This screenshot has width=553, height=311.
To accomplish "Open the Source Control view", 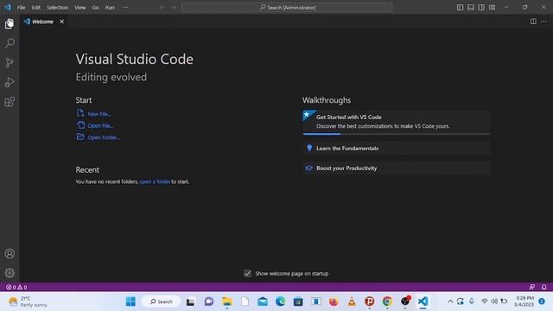I will 10,63.
